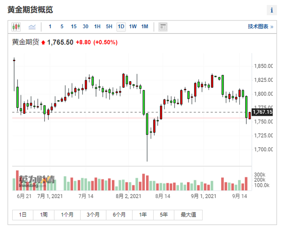282x230 pixels.
Task: Select the 1-minute interval
Action: pyautogui.click(x=50, y=27)
